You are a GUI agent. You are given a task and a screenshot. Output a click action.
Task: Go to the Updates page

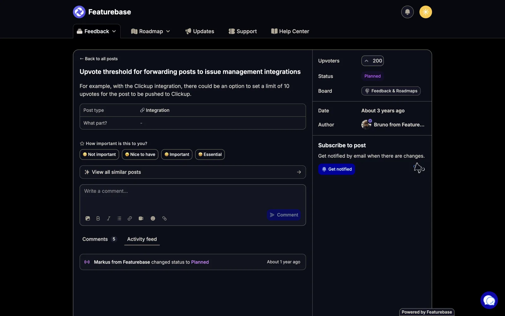pyautogui.click(x=199, y=31)
